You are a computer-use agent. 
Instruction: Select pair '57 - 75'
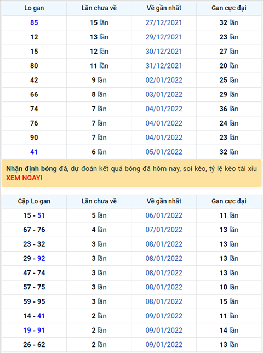click(x=34, y=287)
